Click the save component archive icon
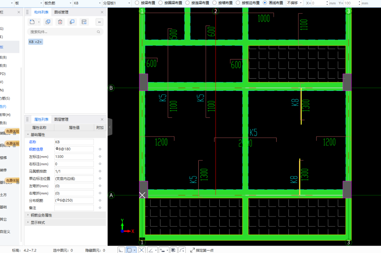Viewport: 381px width, 253px height. click(x=84, y=22)
